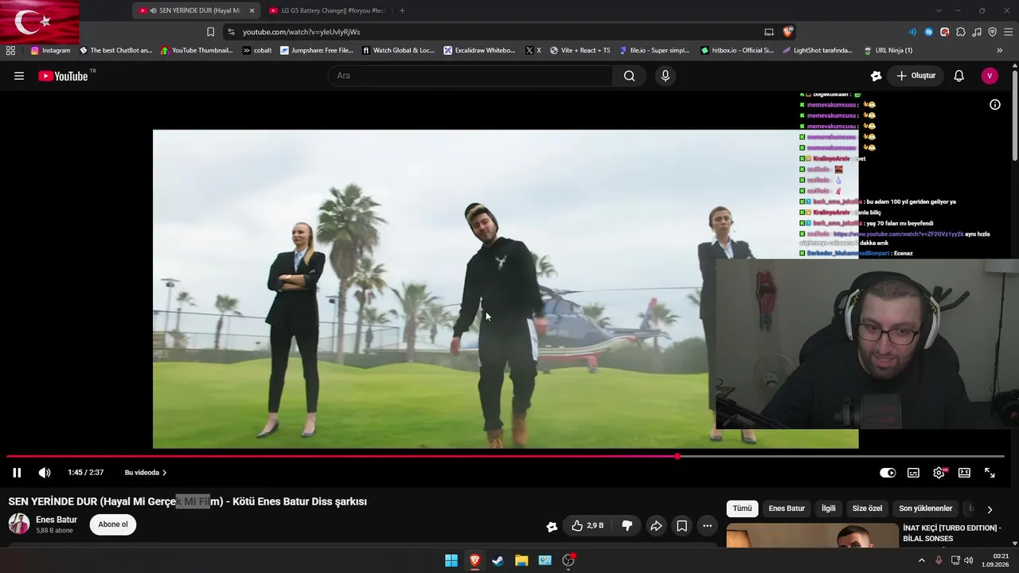Subscribe with the Abone ol button

point(113,524)
